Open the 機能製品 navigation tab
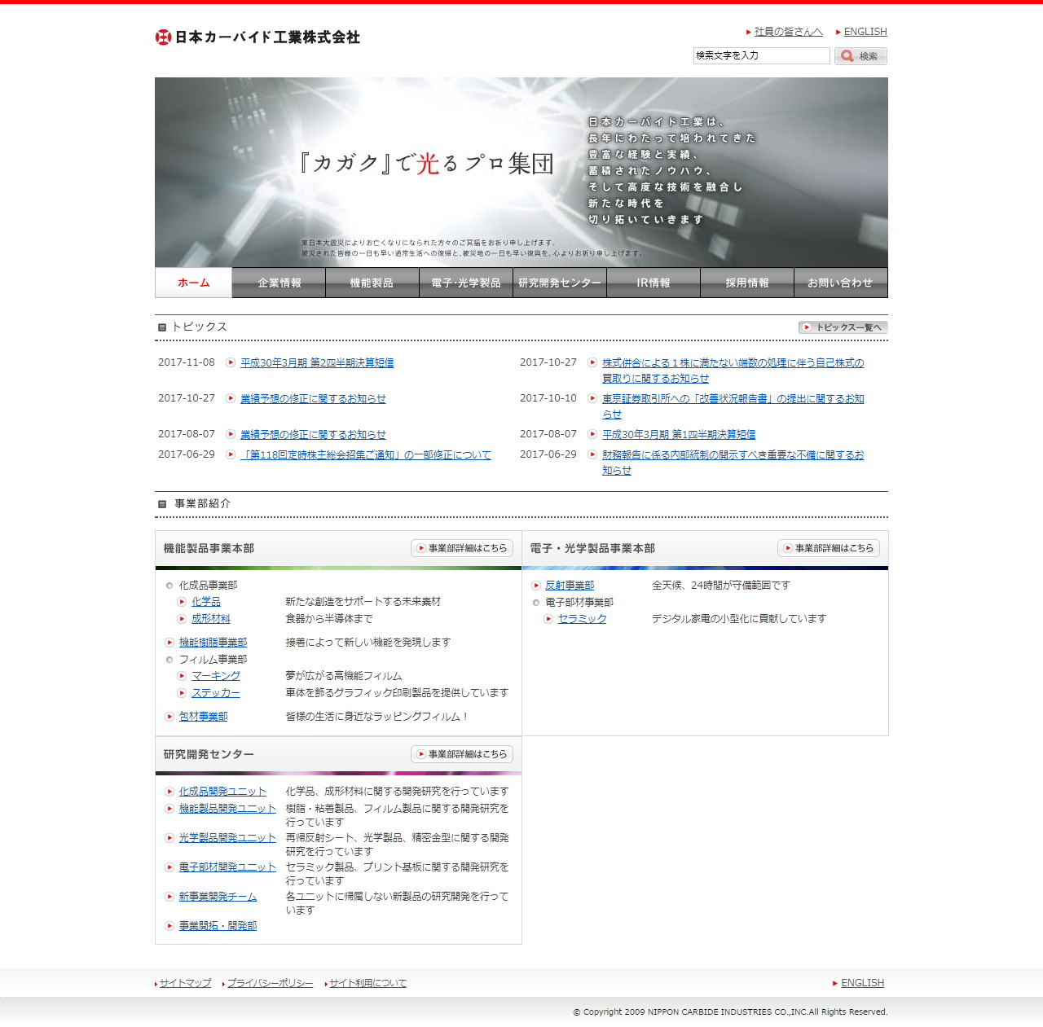The image size is (1043, 1027). coord(372,283)
